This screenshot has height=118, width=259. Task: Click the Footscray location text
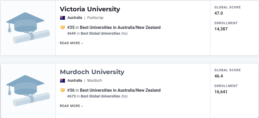tap(95, 18)
